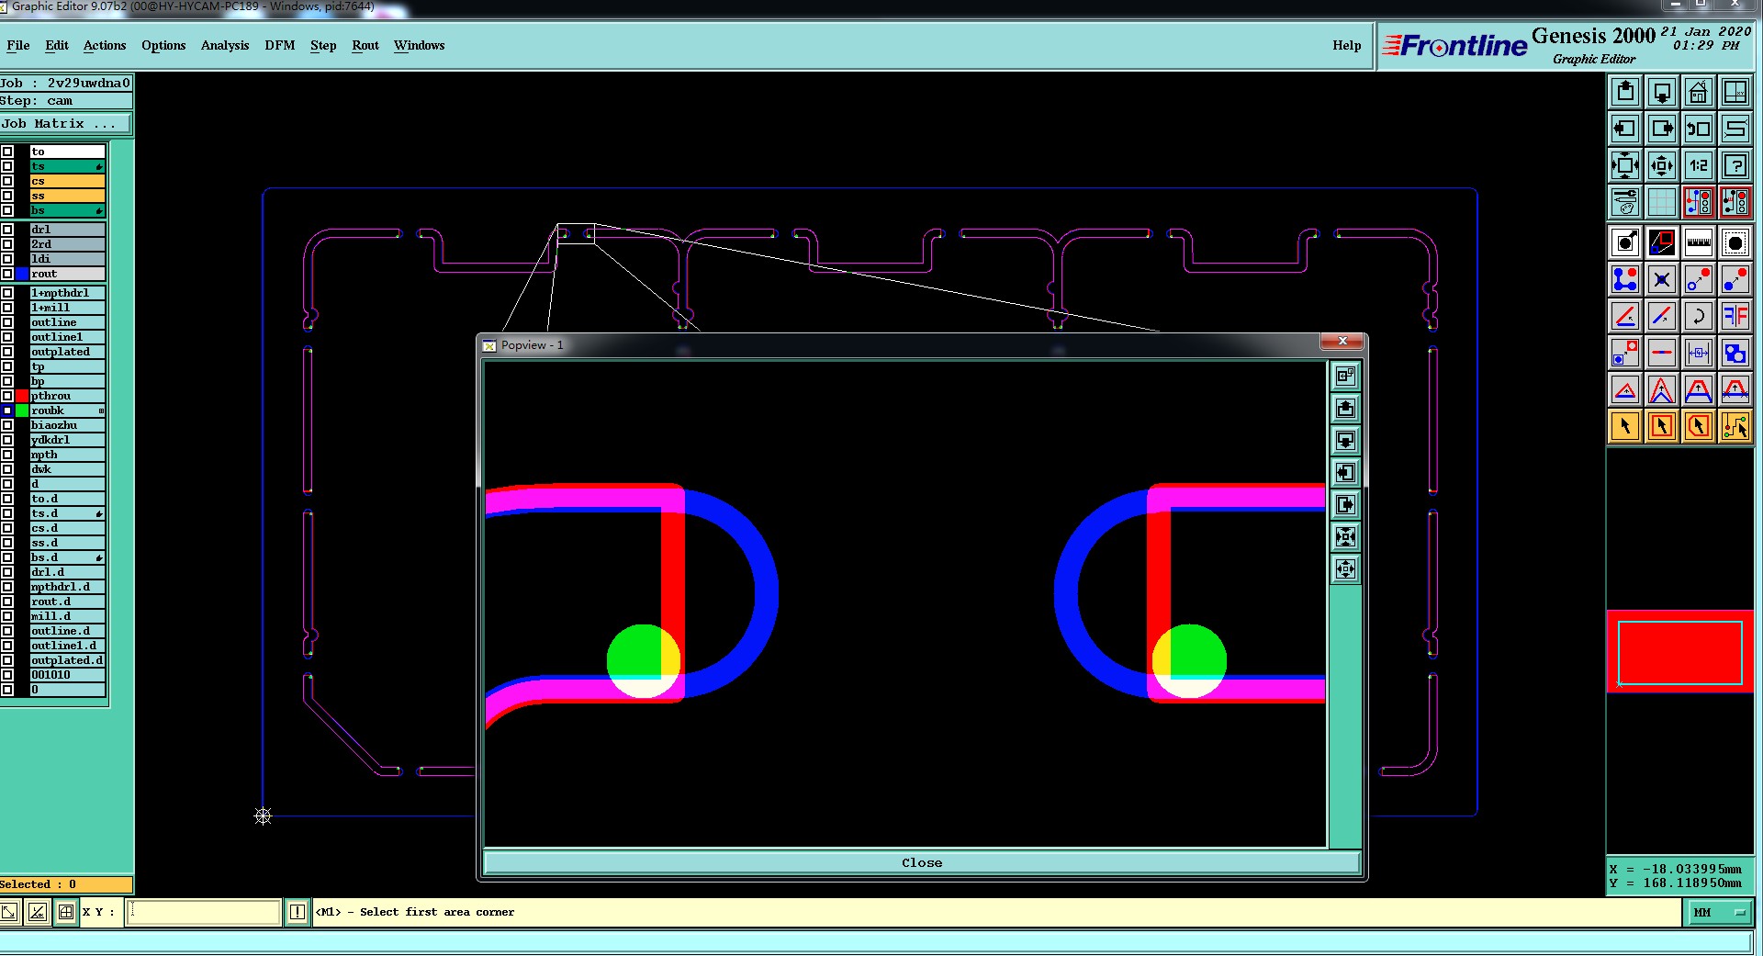Open the MM units dropdown
Image resolution: width=1763 pixels, height=956 pixels.
pos(1720,912)
